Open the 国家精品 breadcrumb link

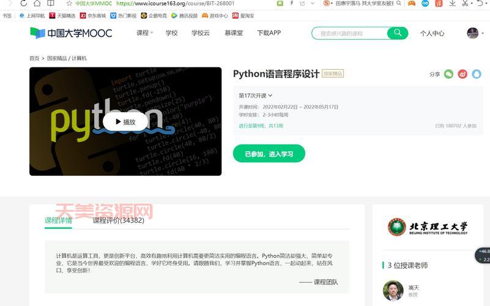pos(57,59)
